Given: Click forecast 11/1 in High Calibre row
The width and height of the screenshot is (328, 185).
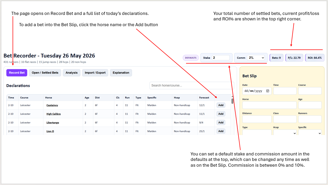Looking at the screenshot, I should click(202, 114).
